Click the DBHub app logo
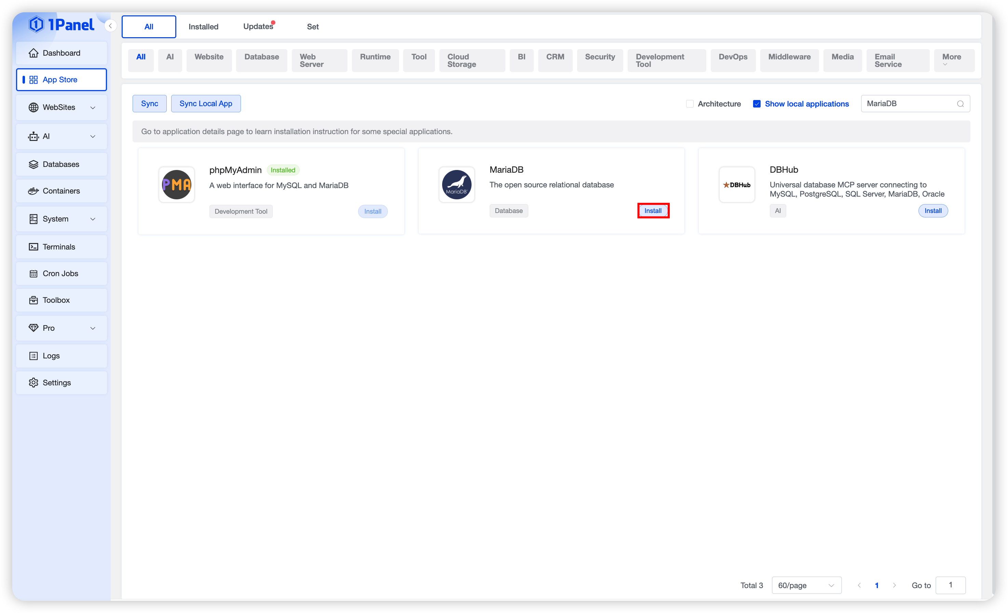 [737, 185]
